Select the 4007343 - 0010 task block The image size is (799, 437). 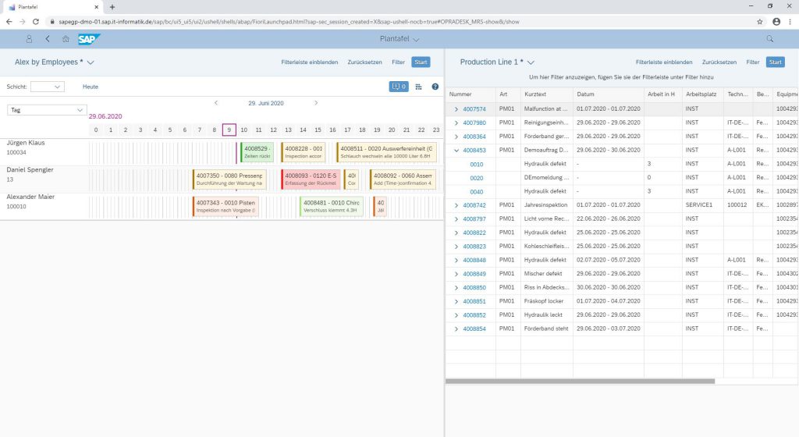pos(225,206)
